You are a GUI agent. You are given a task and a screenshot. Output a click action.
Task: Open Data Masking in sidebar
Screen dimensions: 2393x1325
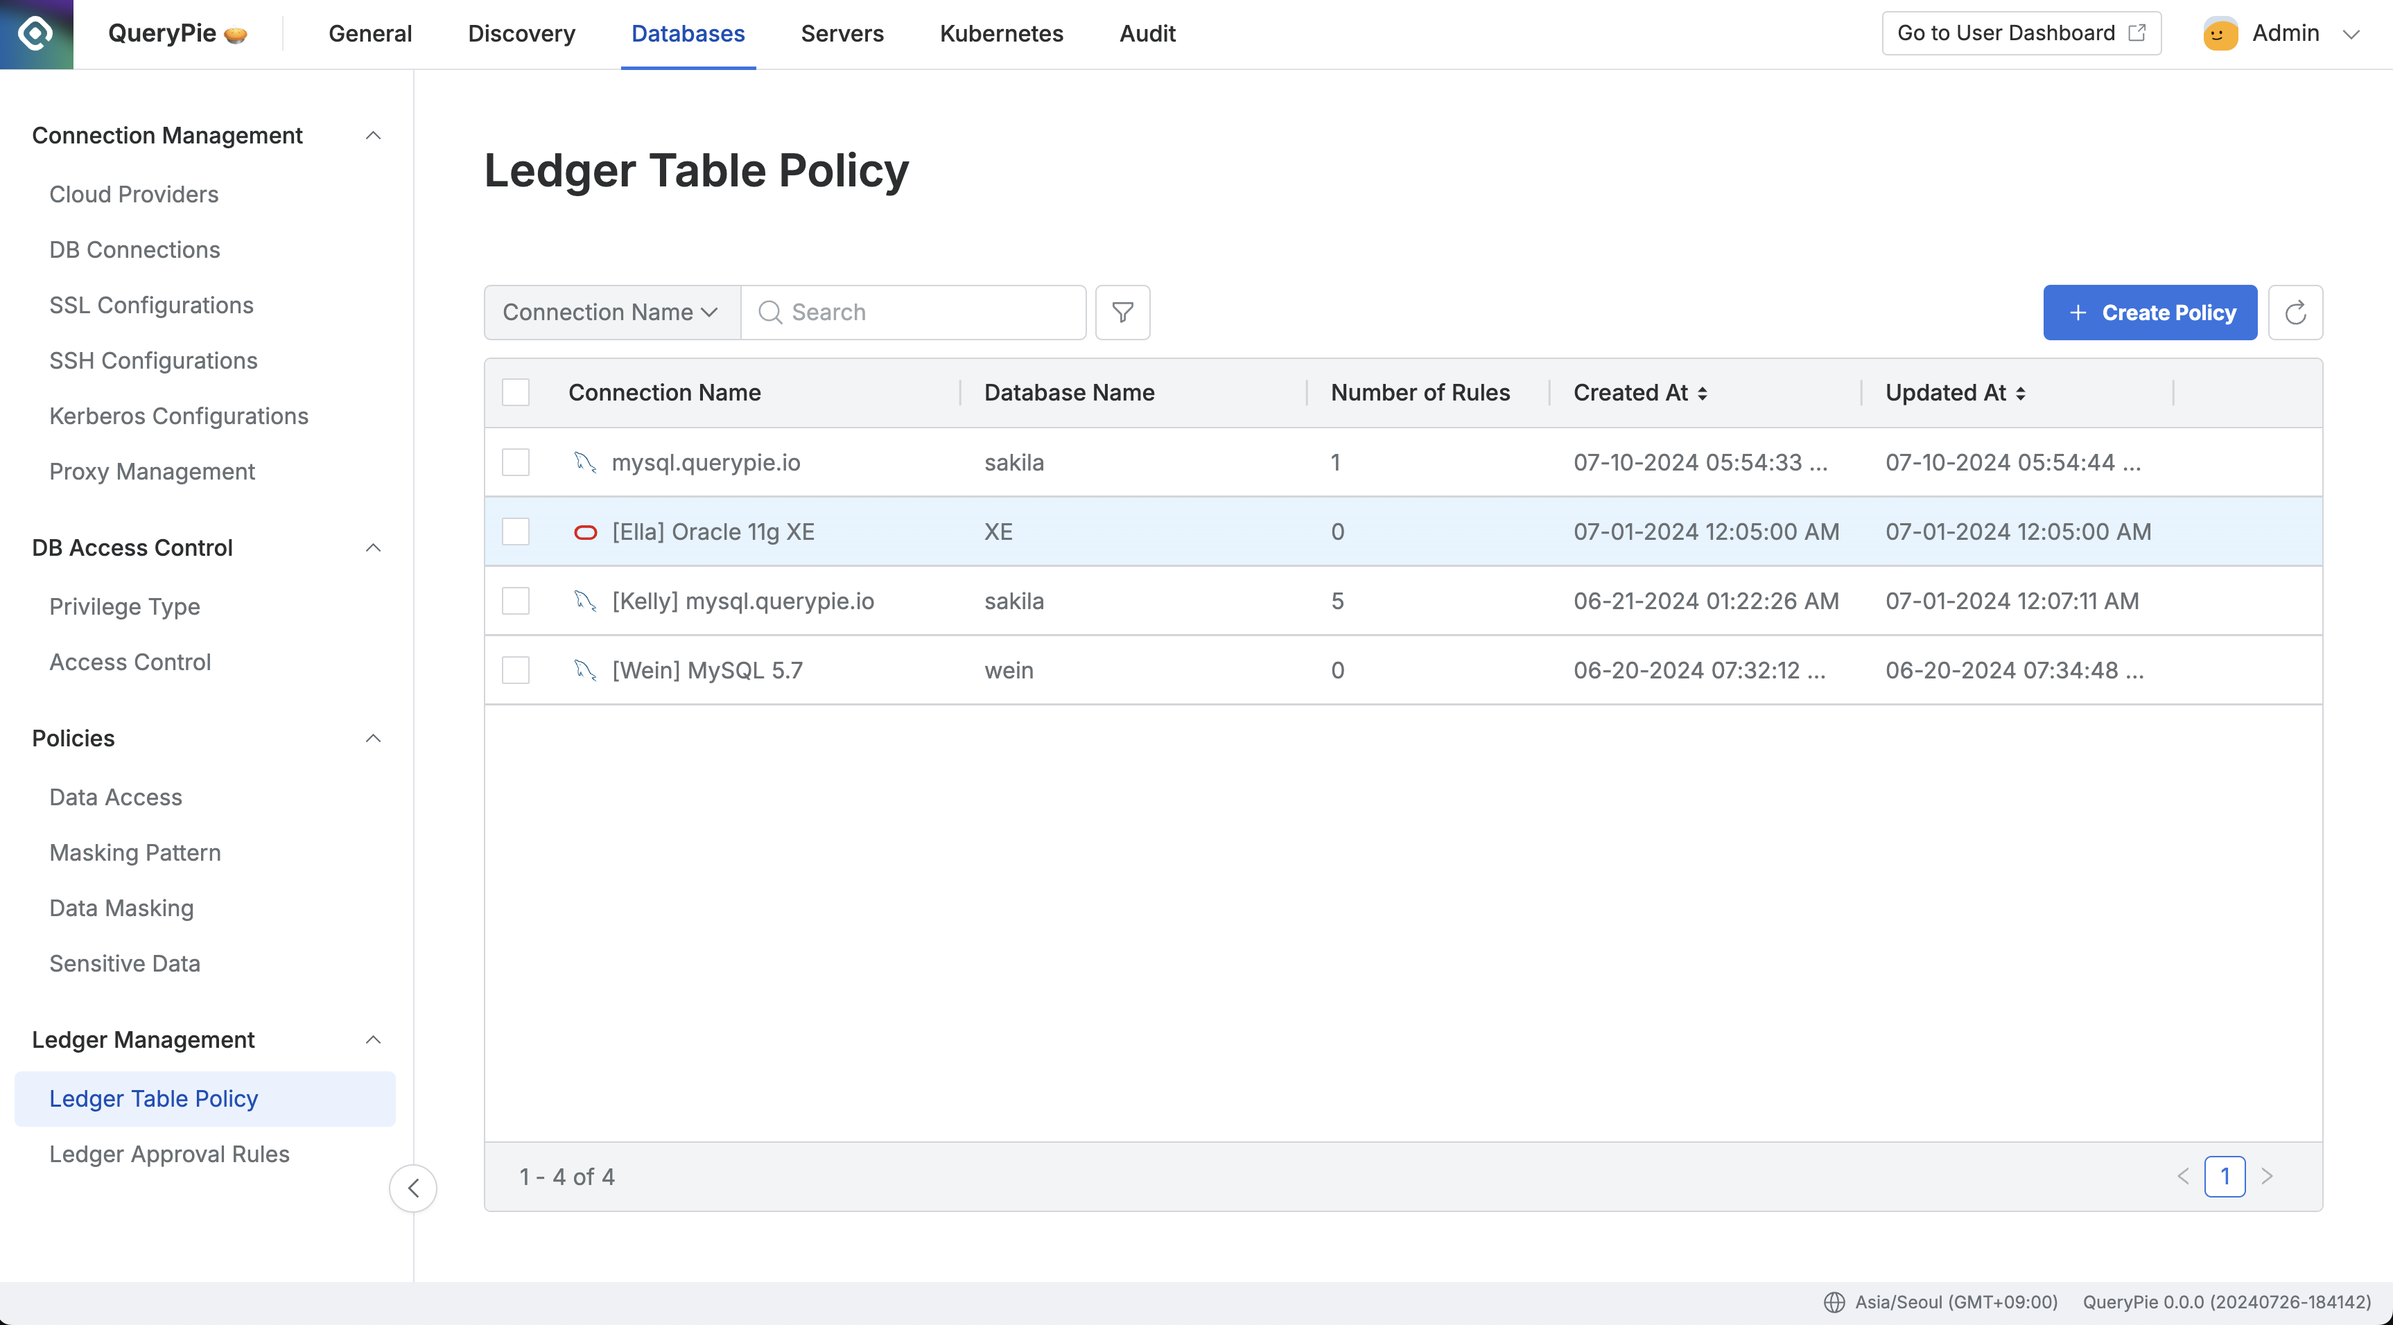pyautogui.click(x=122, y=908)
